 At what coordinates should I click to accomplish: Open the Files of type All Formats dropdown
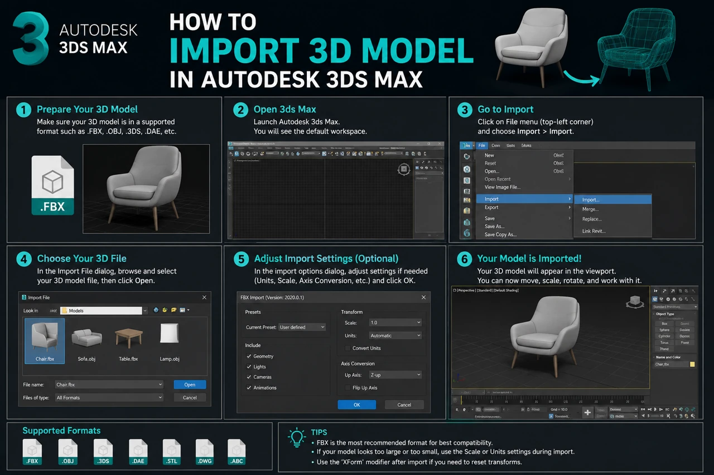coord(109,398)
